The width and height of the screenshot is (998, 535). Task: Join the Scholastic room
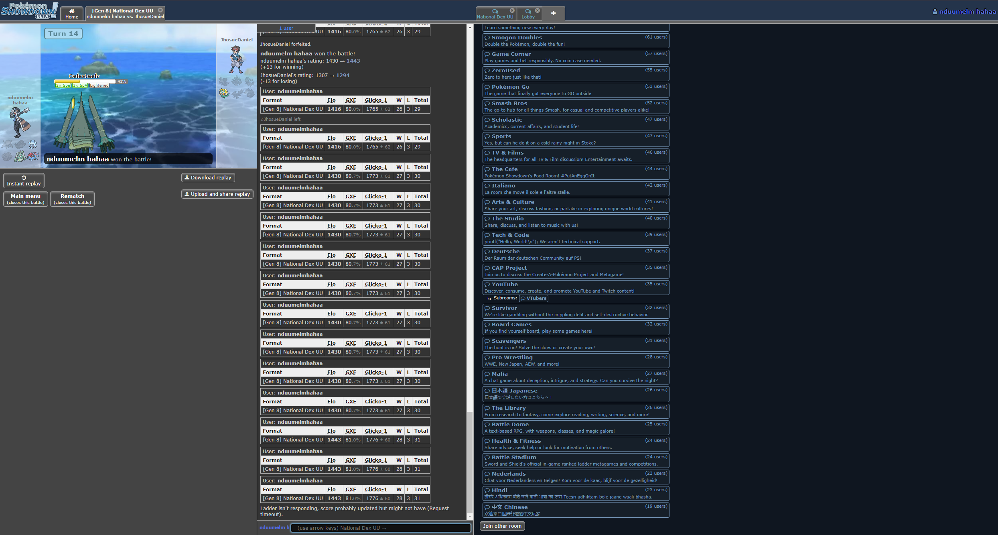point(576,123)
